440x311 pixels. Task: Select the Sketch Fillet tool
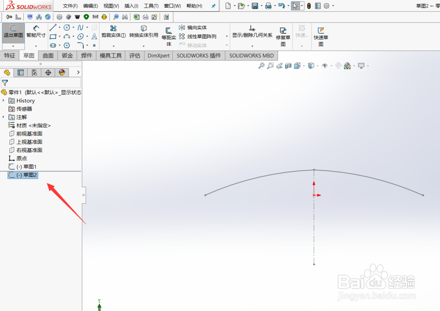click(x=81, y=45)
